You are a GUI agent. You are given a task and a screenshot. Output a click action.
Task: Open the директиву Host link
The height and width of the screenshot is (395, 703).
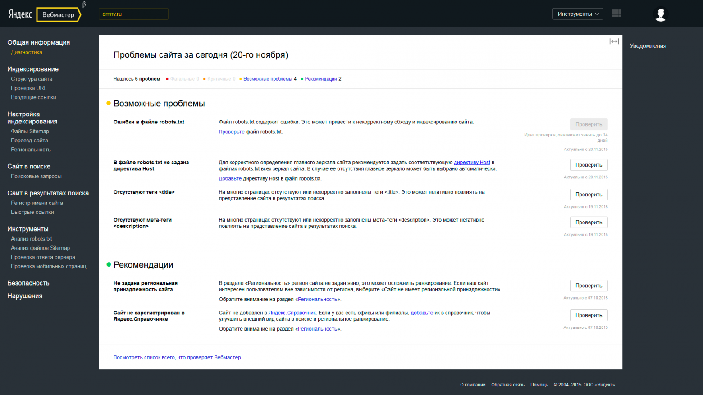tap(472, 163)
